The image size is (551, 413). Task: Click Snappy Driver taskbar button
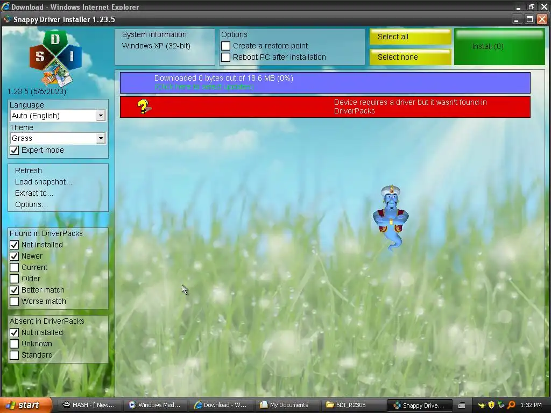[x=419, y=405]
